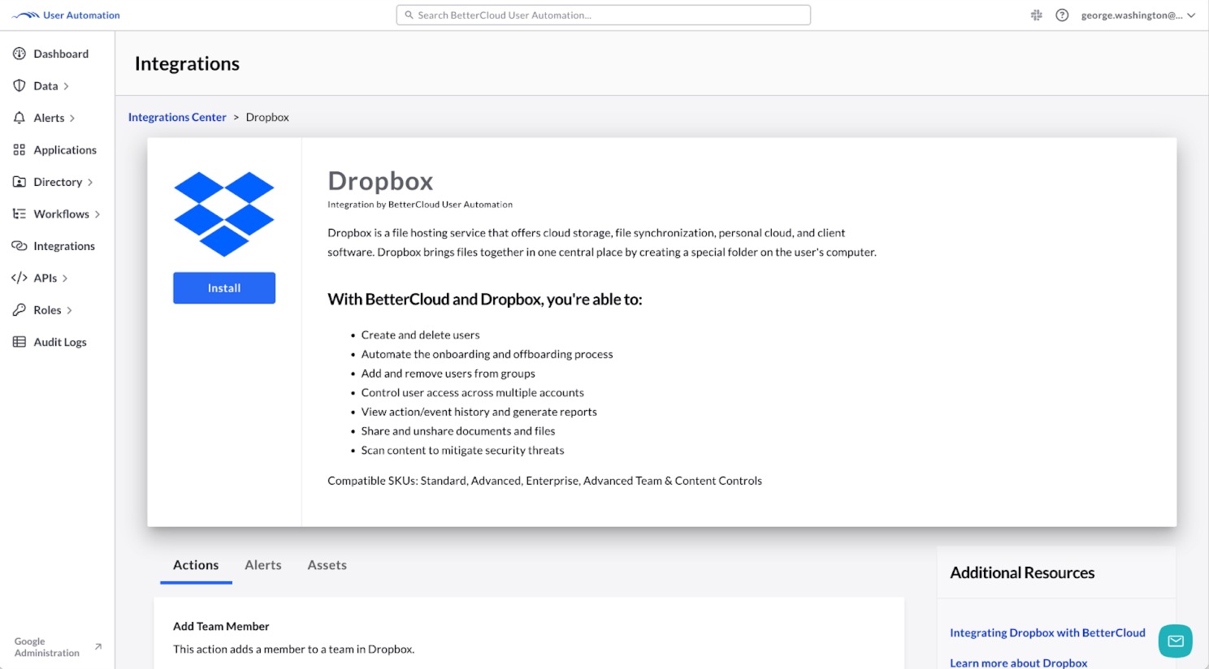Click the BetterCloud search field
Viewport: 1209px width, 669px height.
tap(603, 15)
